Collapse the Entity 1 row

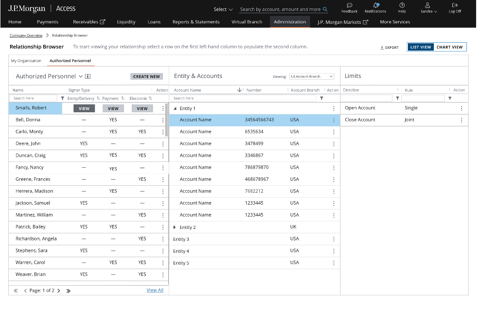point(175,108)
